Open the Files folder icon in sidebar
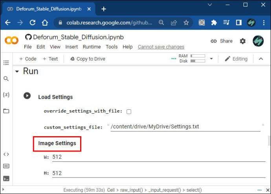 6,111
